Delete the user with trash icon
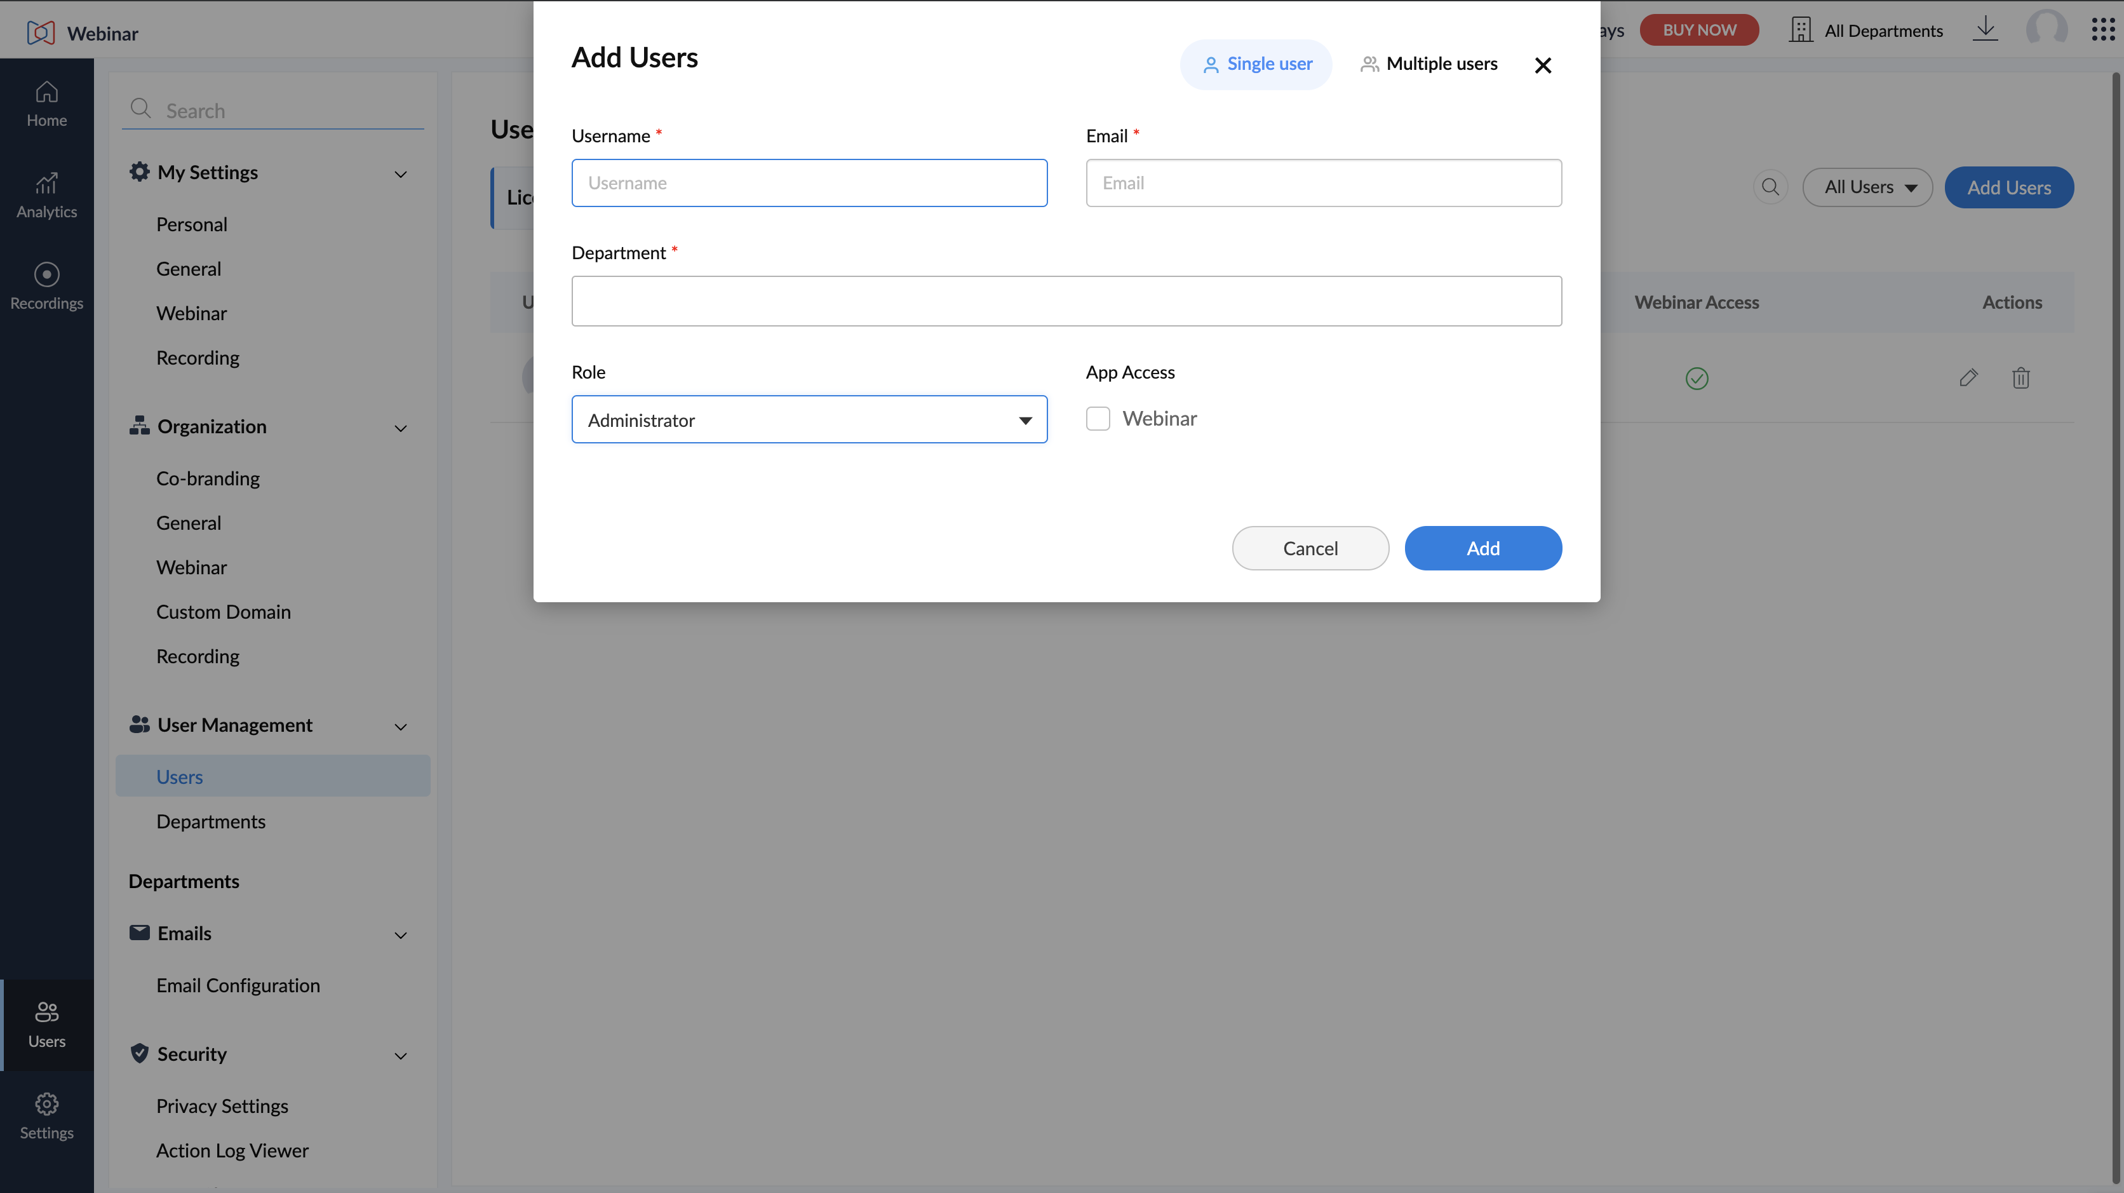 2020,377
